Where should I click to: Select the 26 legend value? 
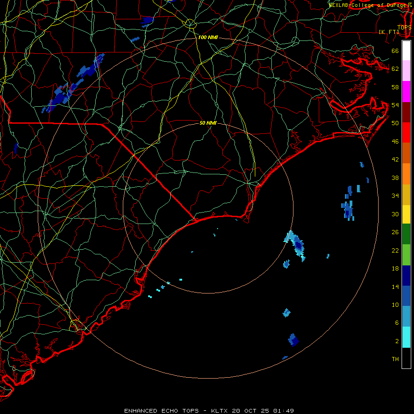395,232
